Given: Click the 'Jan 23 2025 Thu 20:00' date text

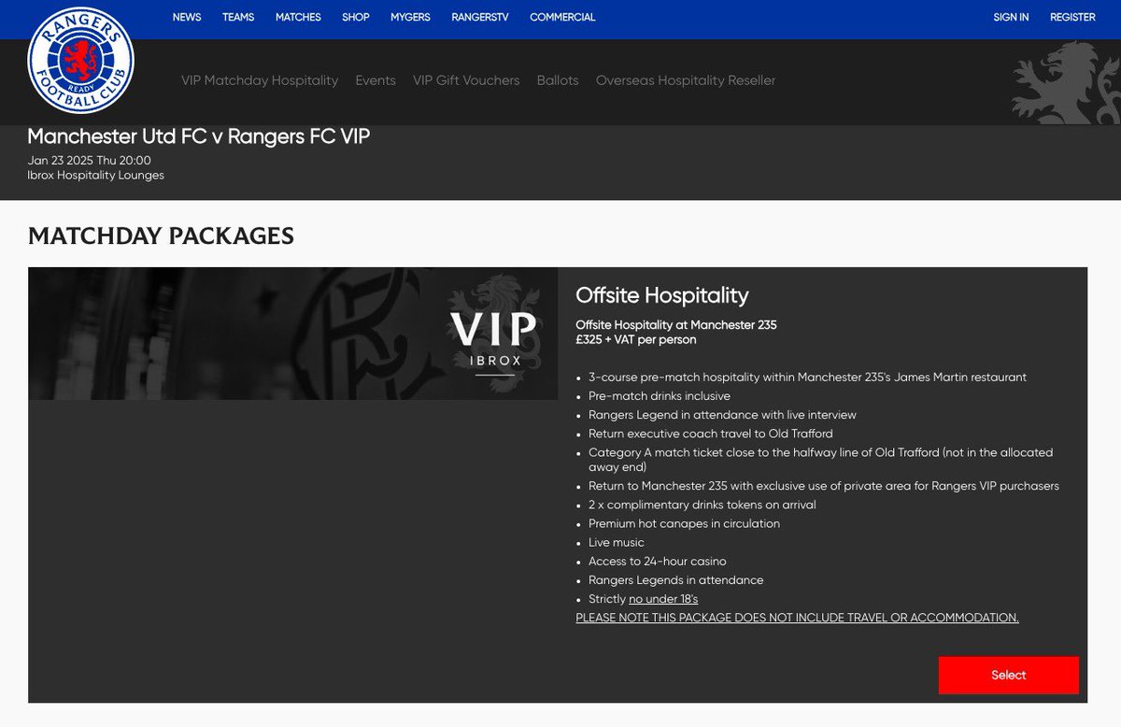Looking at the screenshot, I should tap(90, 161).
